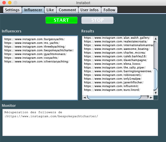Open the Follow tab
166x142 pixels.
[109, 10]
